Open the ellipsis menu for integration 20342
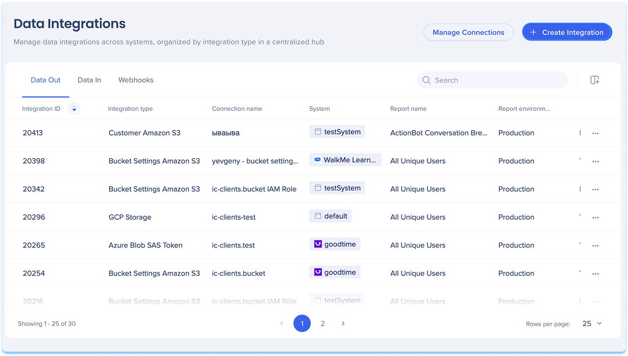Image resolution: width=628 pixels, height=356 pixels. pos(595,189)
